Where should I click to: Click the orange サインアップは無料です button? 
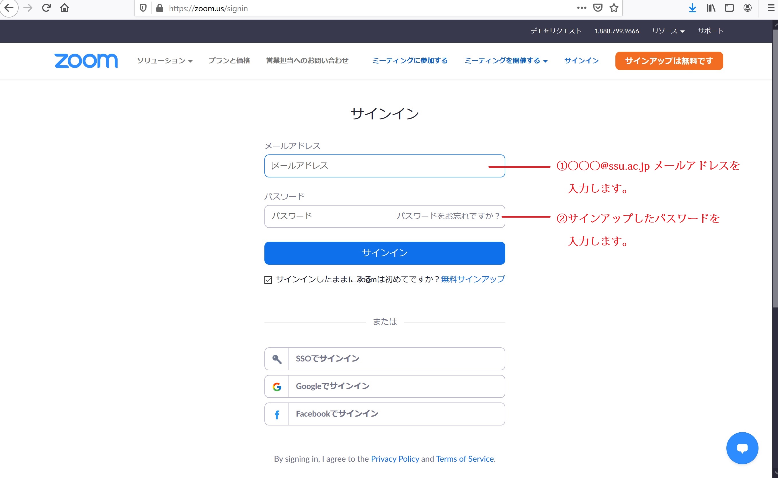tap(669, 61)
